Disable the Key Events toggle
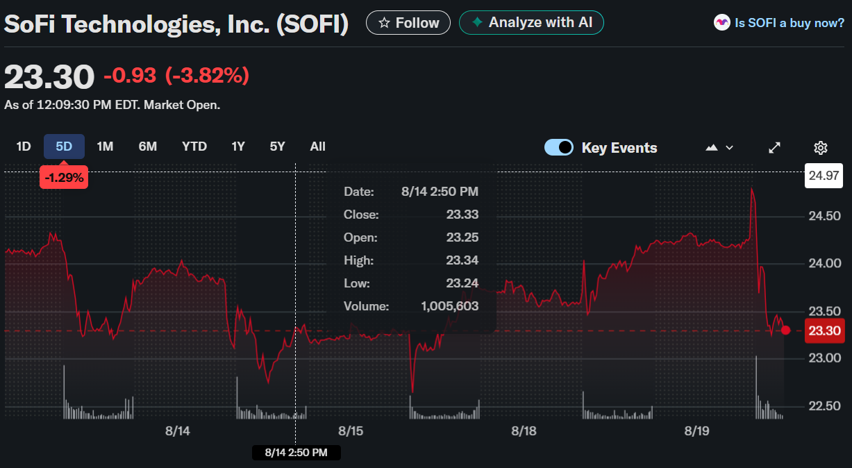The image size is (852, 468). pyautogui.click(x=558, y=147)
